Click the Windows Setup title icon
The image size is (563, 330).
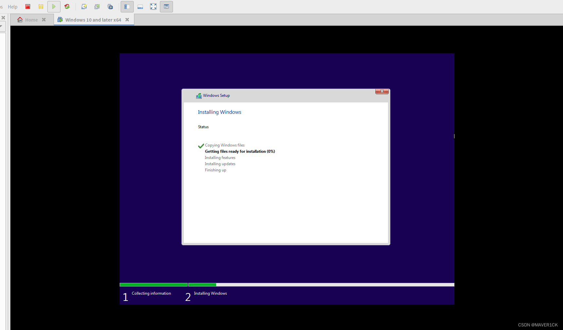[199, 96]
